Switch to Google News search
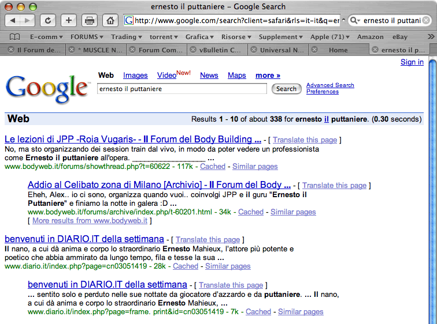This screenshot has height=324, width=437. tap(209, 76)
